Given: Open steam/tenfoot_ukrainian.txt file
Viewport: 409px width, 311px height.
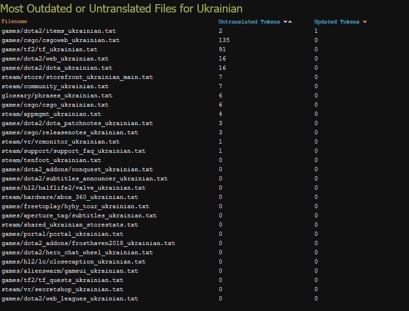Looking at the screenshot, I should coord(51,160).
